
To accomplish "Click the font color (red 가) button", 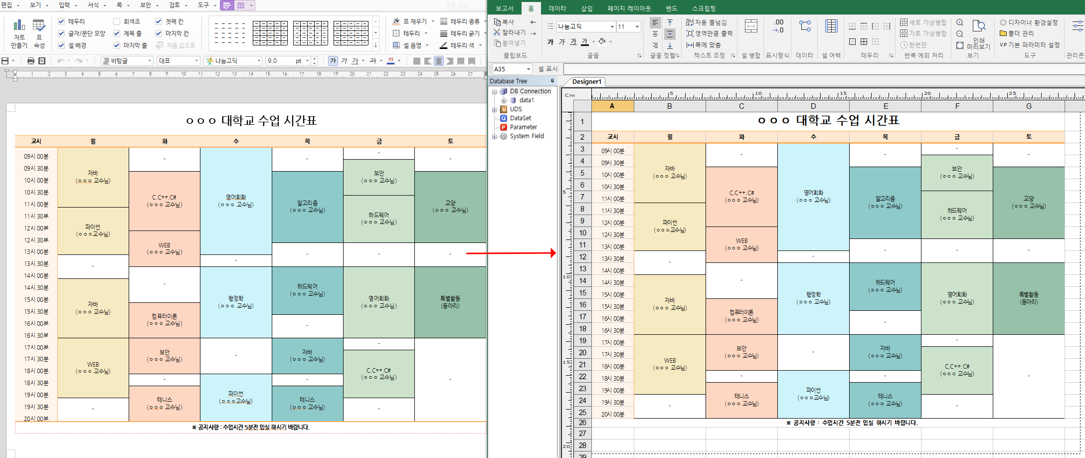I will coord(391,61).
